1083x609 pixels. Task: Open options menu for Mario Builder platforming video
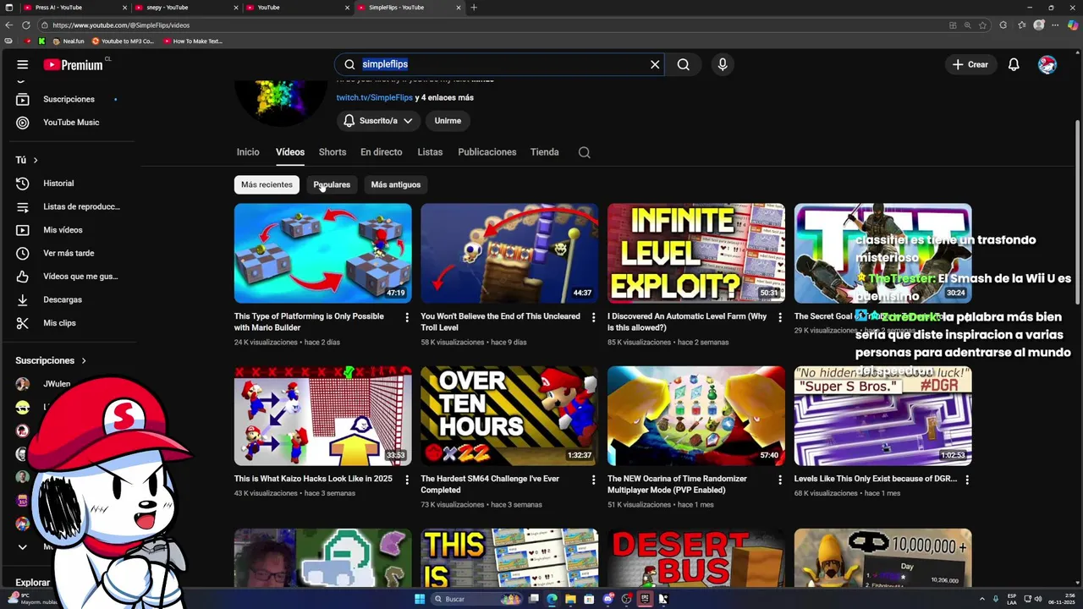click(406, 317)
